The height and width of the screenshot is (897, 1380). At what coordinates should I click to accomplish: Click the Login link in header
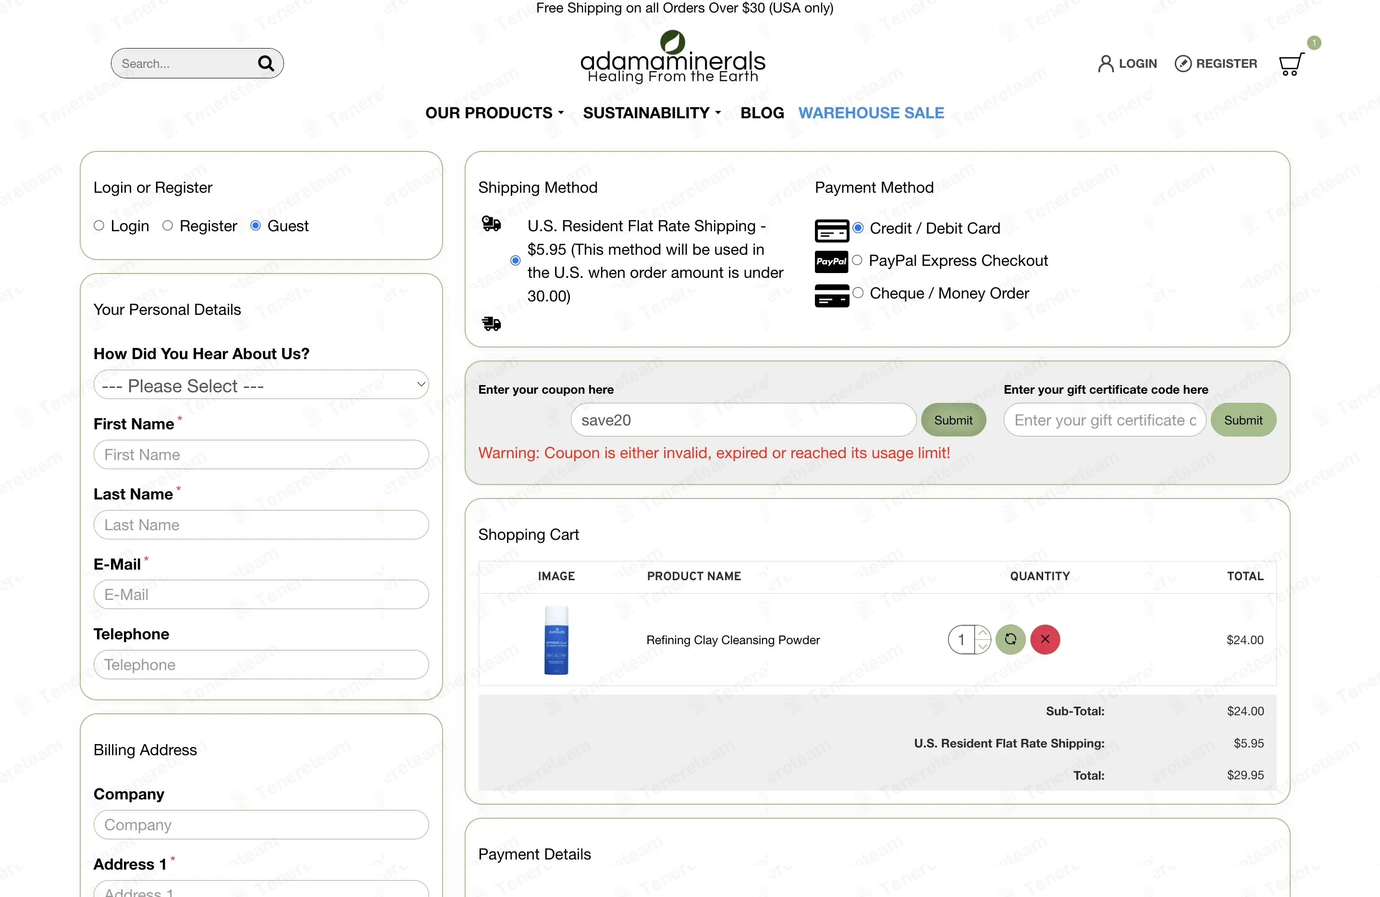(x=1128, y=63)
